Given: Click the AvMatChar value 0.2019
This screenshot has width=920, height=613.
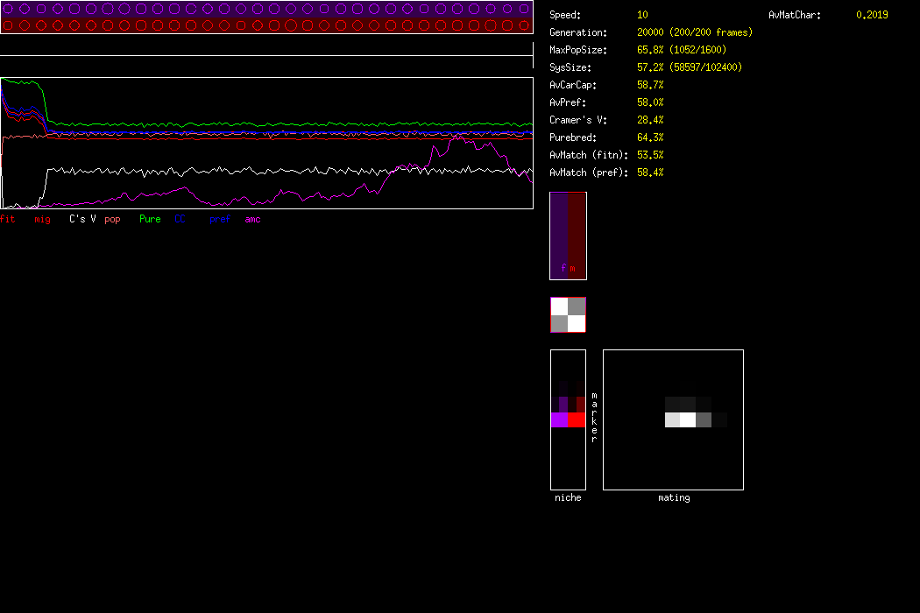Looking at the screenshot, I should (872, 15).
